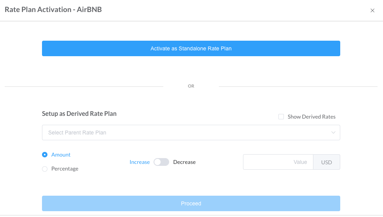Click the Select Parent Rate Plan placeholder text
Viewport: 383px width, 217px height.
point(77,133)
